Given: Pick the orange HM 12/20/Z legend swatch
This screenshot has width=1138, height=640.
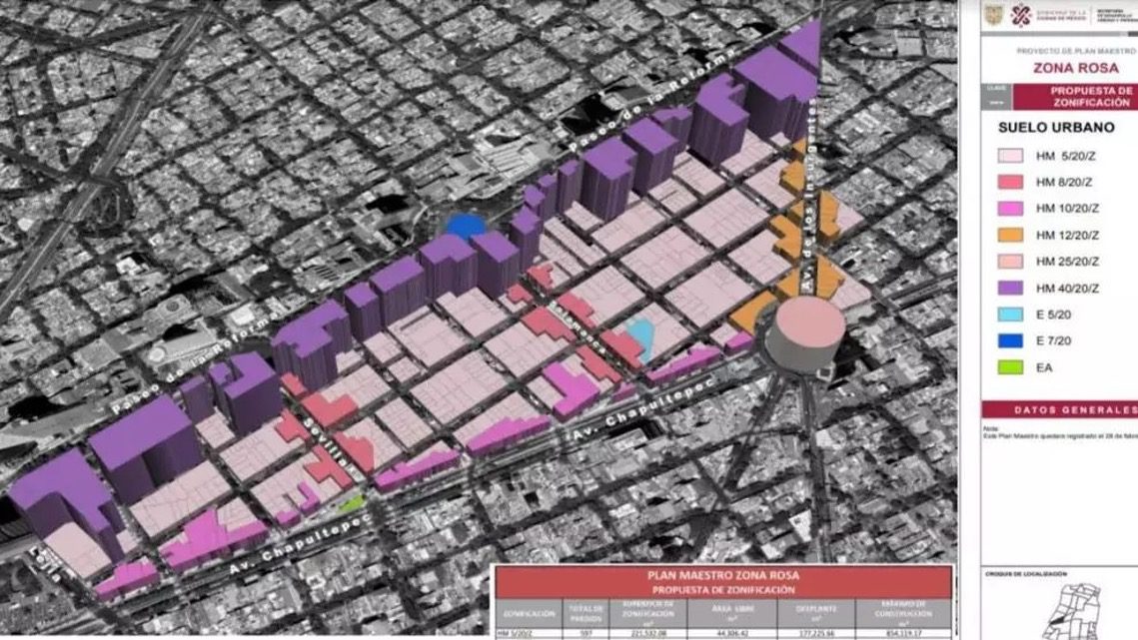Looking at the screenshot, I should click(x=1010, y=236).
